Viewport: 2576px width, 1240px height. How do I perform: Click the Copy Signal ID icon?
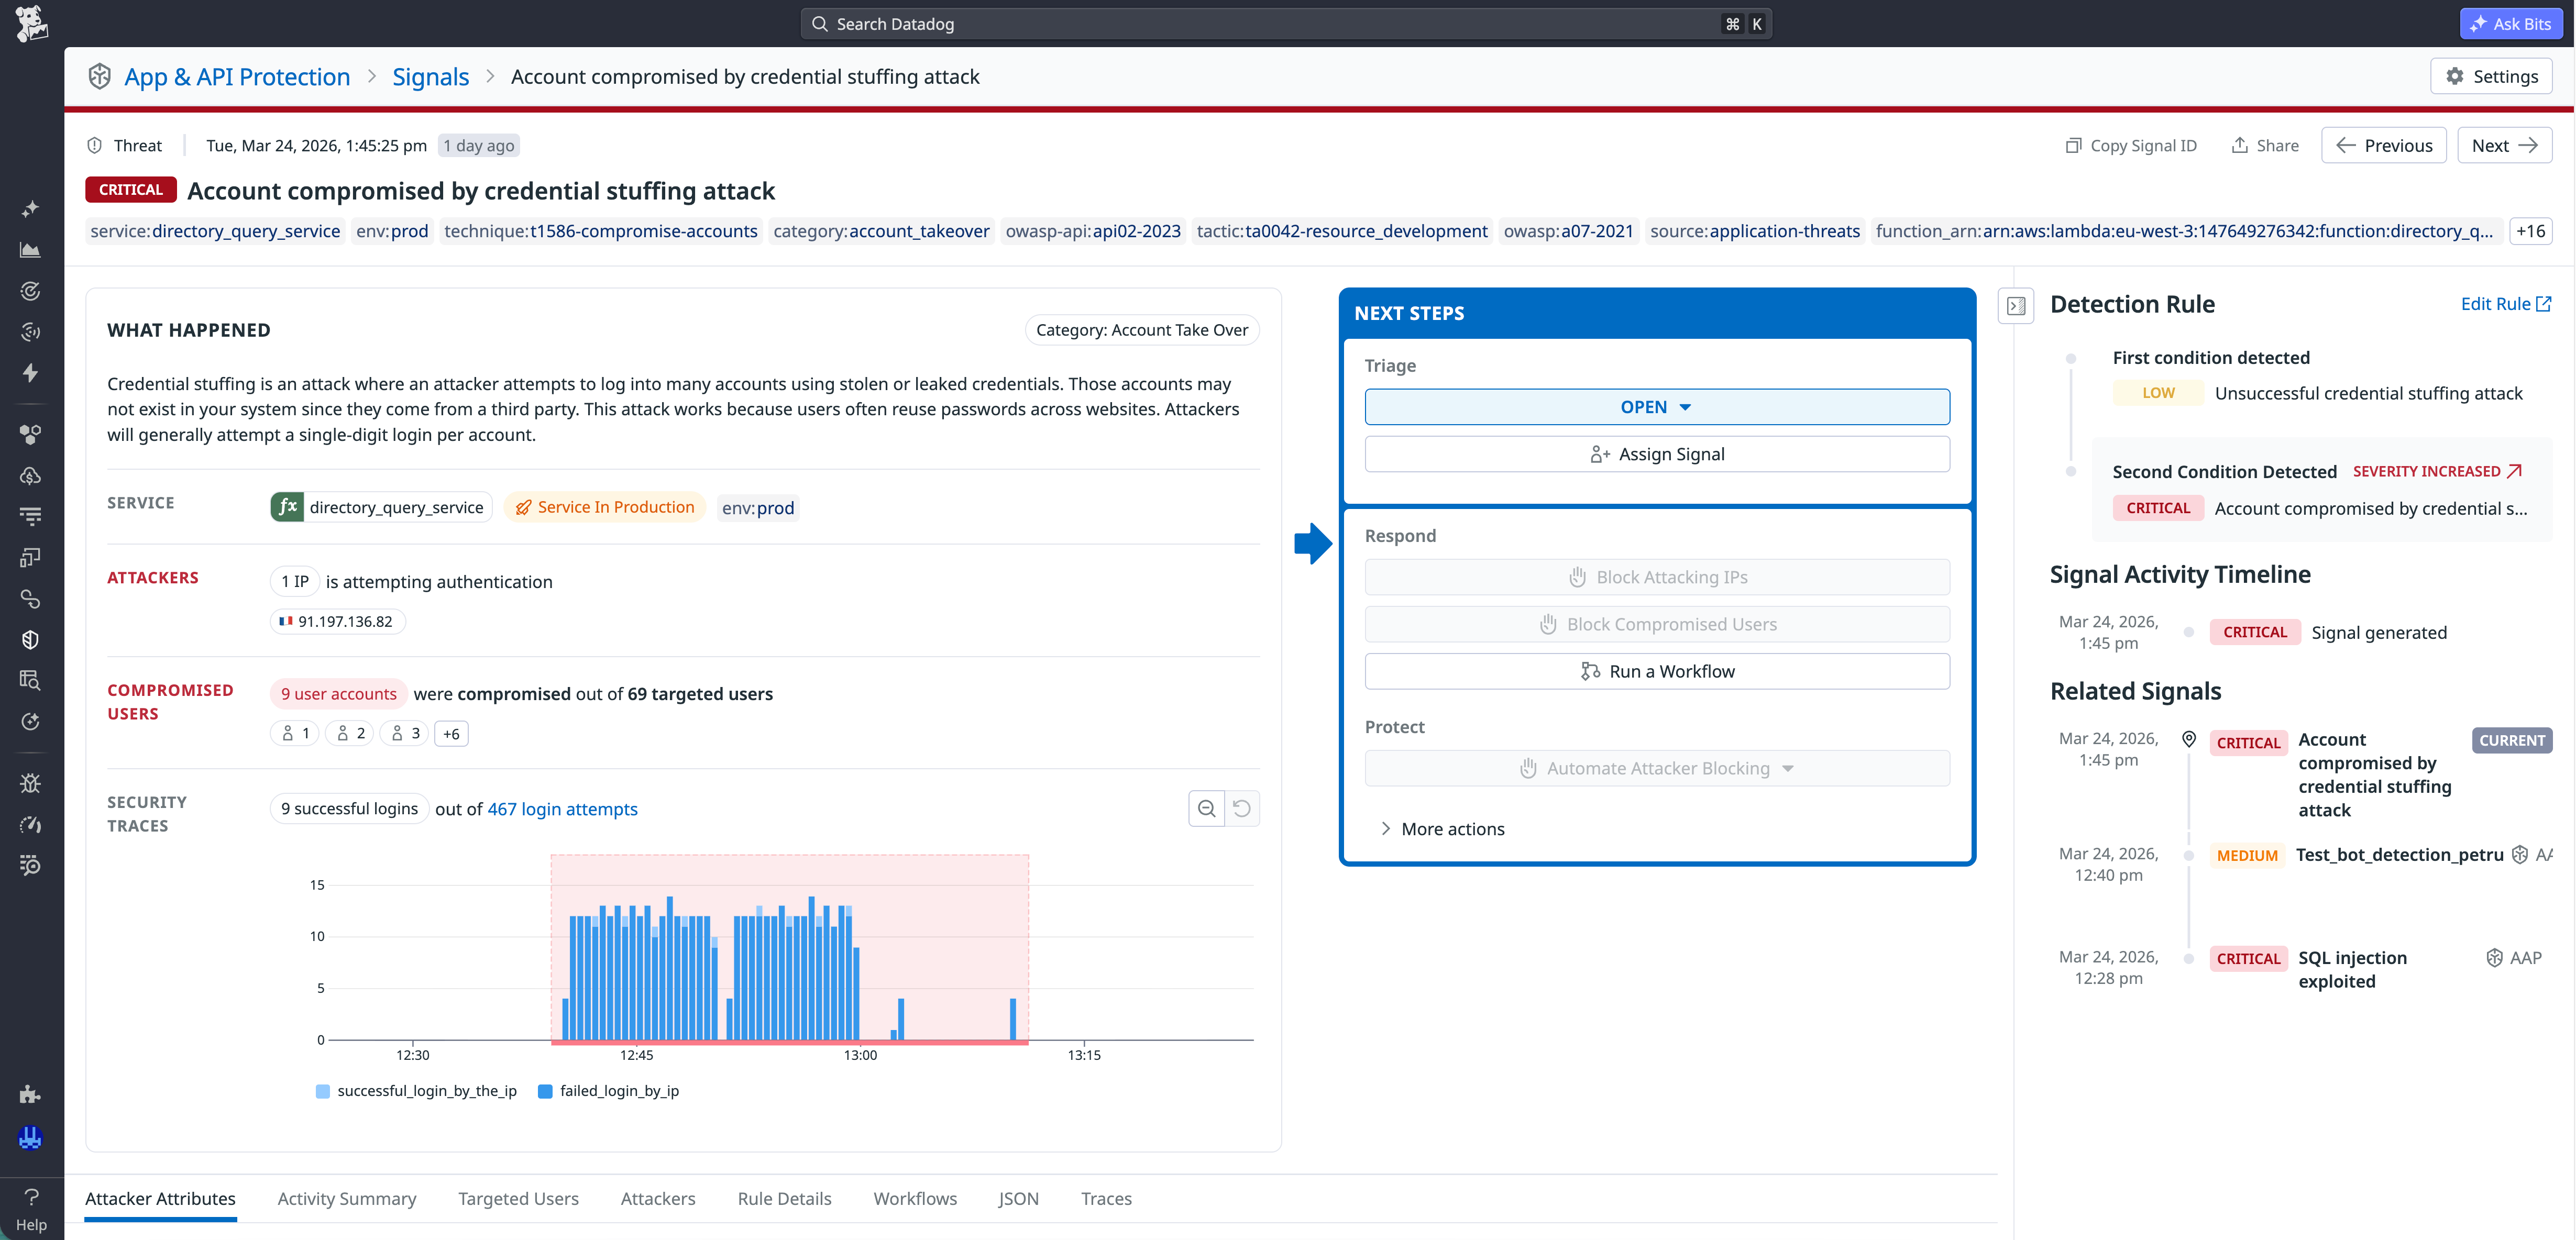2072,145
